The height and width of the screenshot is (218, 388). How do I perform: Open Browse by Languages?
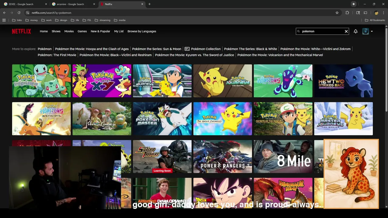(x=142, y=31)
